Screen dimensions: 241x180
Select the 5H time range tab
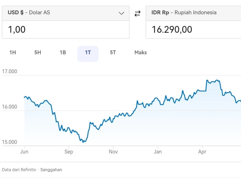pos(38,52)
